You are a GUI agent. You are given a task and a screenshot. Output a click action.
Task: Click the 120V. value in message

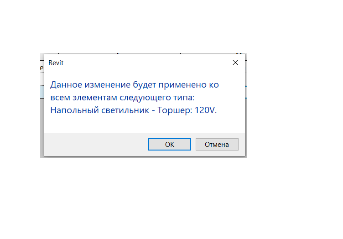point(206,110)
